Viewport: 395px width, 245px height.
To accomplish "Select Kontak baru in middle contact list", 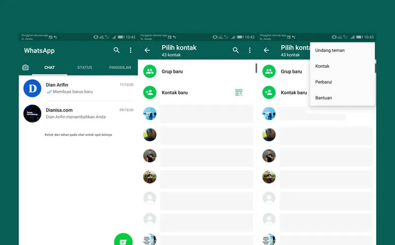I will click(x=175, y=92).
